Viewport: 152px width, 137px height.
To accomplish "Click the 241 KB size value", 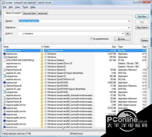I will coord(112,60).
